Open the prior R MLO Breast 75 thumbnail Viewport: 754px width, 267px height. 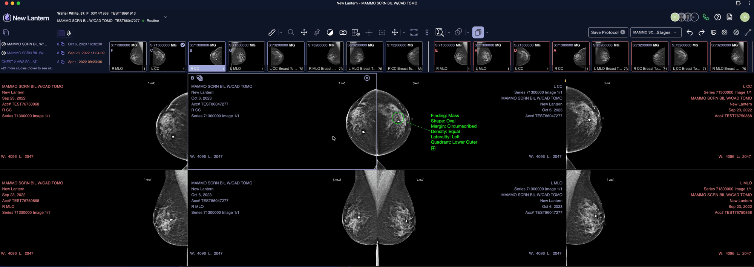click(729, 56)
